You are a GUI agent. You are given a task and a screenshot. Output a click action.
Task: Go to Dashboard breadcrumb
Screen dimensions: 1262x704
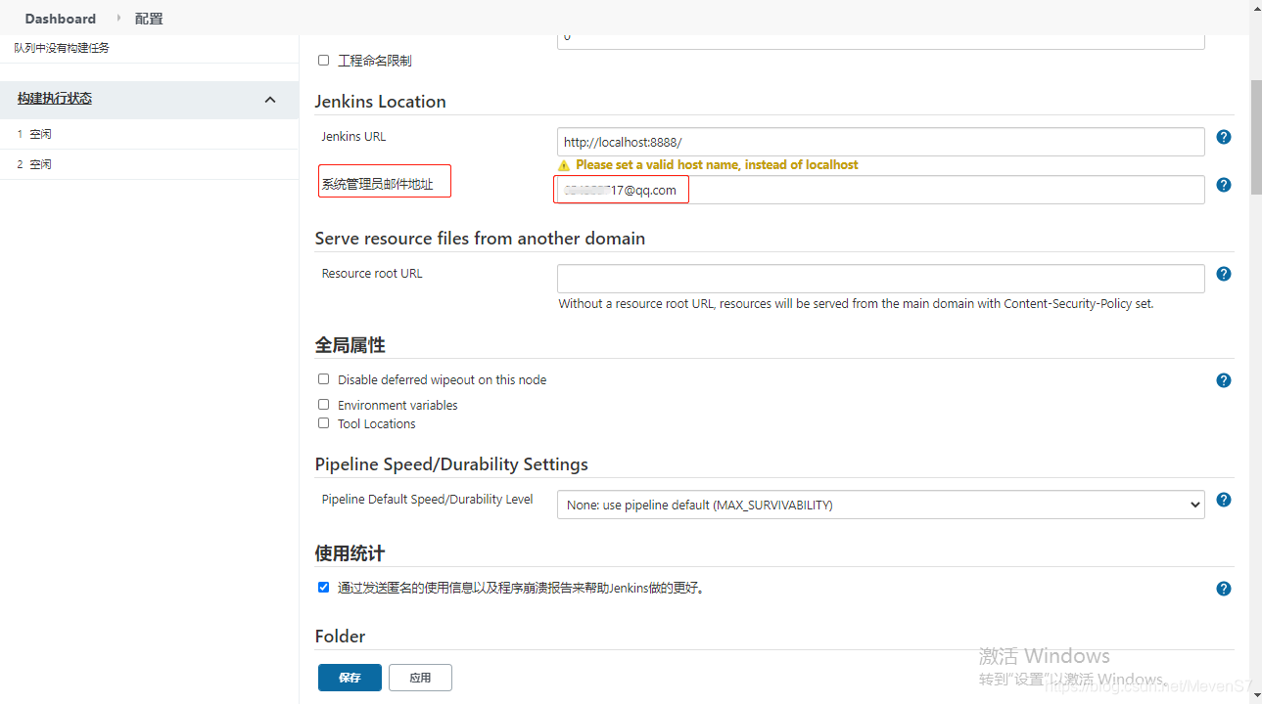(x=61, y=19)
